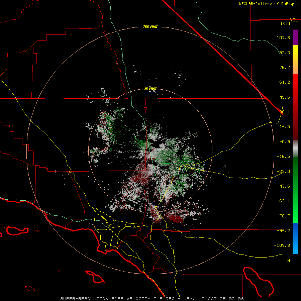This screenshot has height=301, width=301.
Task: Click the 45.6 velocity scale value
Action: coord(285,97)
